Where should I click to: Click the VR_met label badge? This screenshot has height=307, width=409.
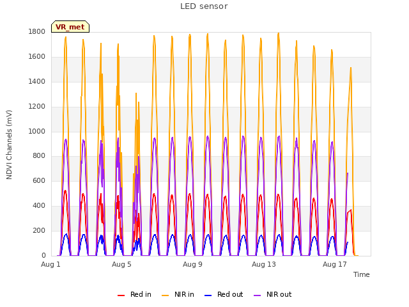pos(70,27)
